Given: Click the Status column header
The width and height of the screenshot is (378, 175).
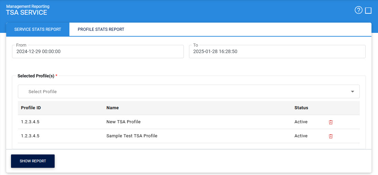Looking at the screenshot, I should 301,108.
